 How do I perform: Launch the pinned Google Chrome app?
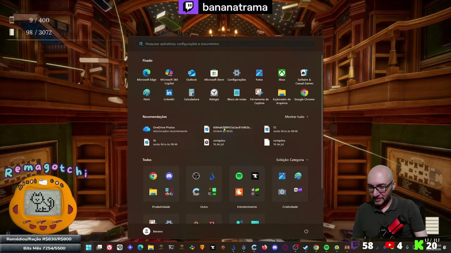(x=304, y=95)
